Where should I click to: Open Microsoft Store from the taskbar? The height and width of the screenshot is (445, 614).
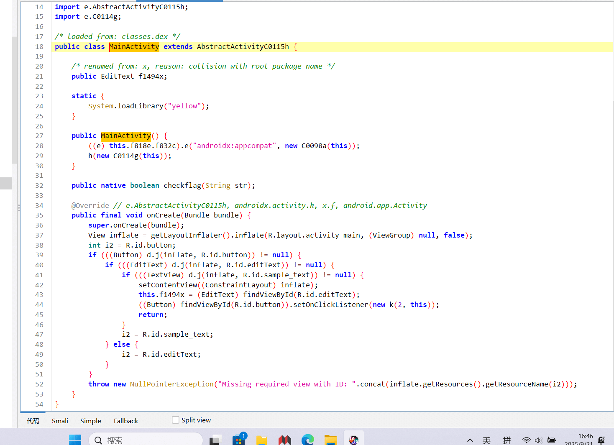coord(239,440)
